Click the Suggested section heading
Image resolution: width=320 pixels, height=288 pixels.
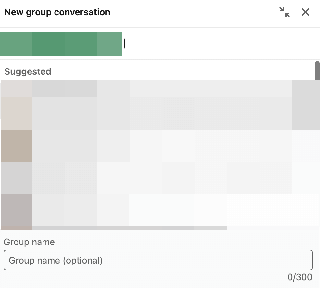pos(28,72)
